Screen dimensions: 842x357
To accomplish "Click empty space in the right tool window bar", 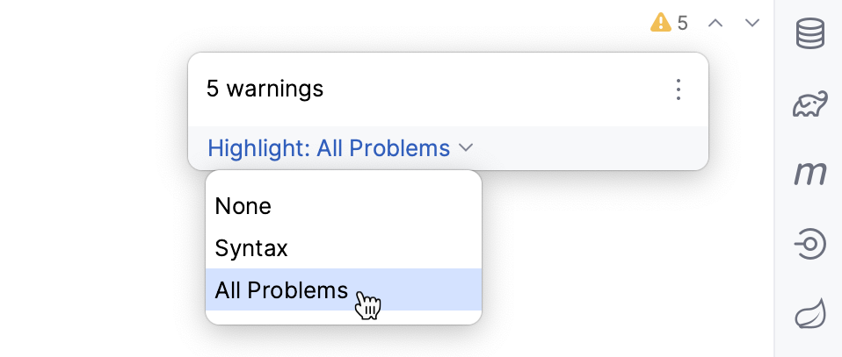I will [x=809, y=346].
